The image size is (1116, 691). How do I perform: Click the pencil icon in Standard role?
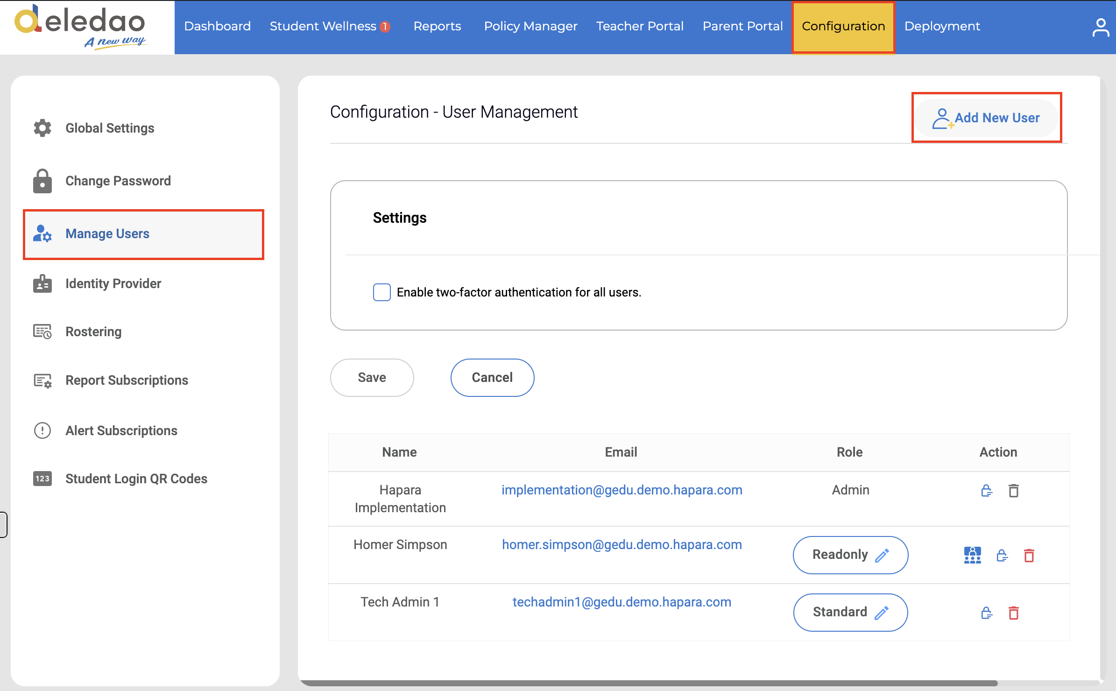coord(882,613)
